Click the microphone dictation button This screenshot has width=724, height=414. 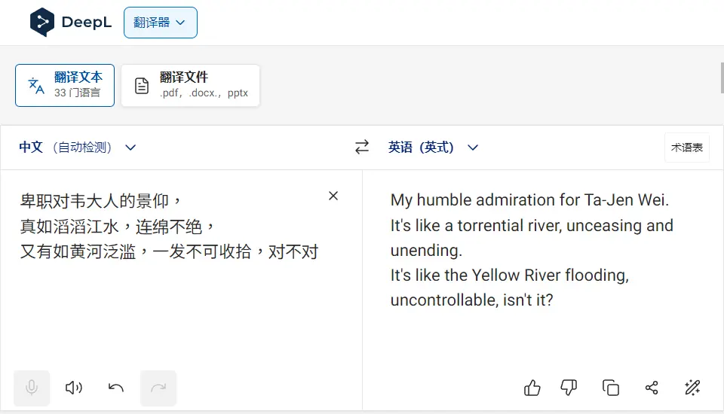click(x=32, y=388)
